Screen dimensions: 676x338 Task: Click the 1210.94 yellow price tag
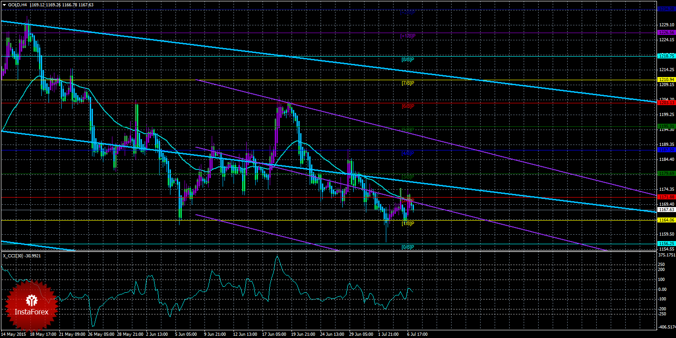(666, 79)
